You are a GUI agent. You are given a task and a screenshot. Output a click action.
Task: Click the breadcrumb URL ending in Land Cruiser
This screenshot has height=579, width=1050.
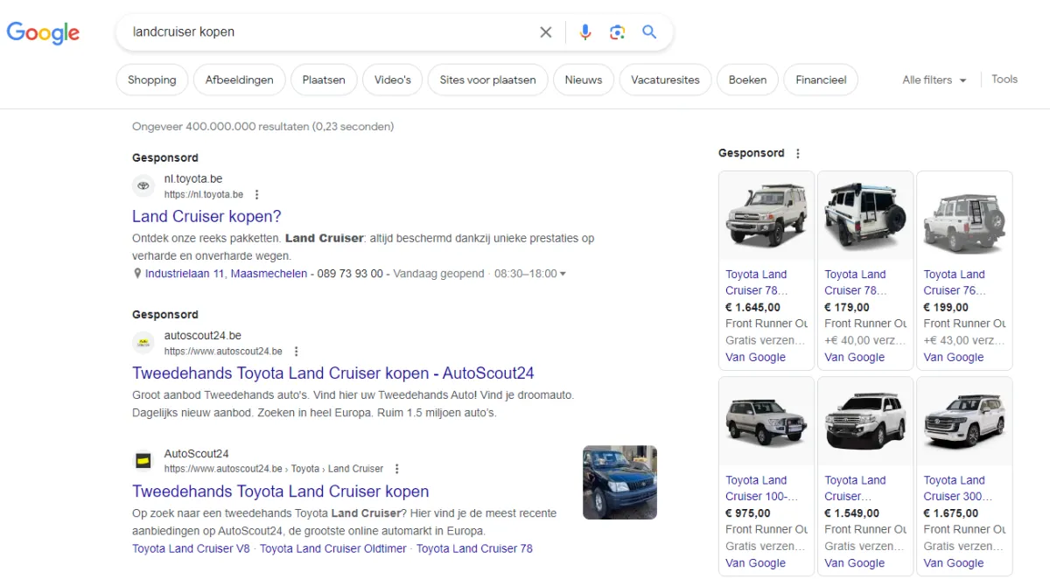pos(274,469)
